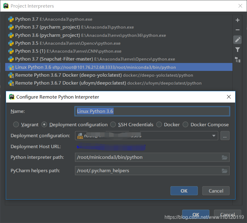Remove selected interpreter with minus icon
The image size is (247, 223).
238,30
